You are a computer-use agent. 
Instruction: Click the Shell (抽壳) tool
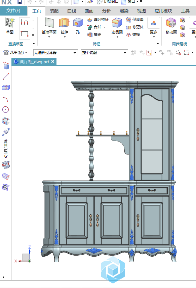pos(94,34)
